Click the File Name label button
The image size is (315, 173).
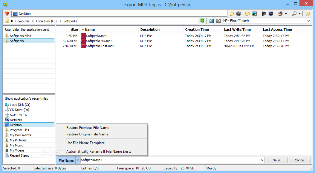66,160
